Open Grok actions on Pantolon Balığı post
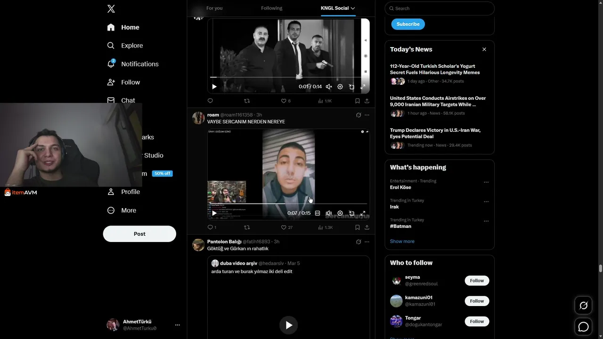The image size is (603, 339). (359, 242)
